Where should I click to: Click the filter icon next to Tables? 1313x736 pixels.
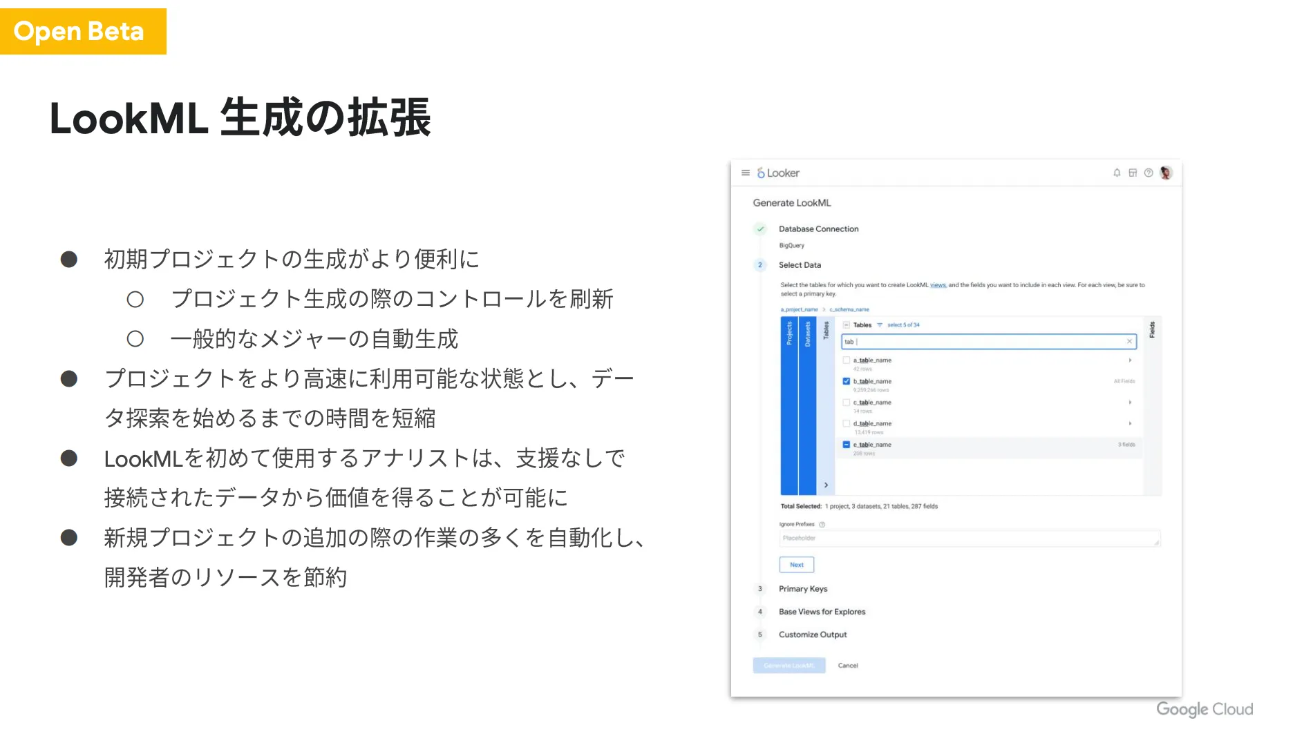click(880, 325)
